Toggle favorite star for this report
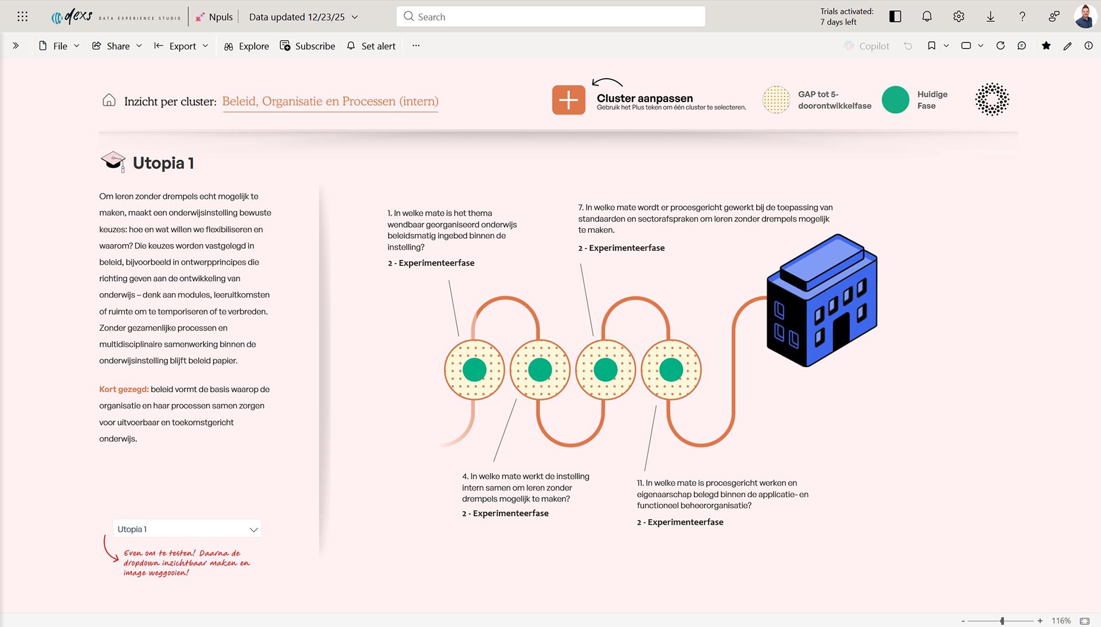The height and width of the screenshot is (627, 1101). [1046, 46]
